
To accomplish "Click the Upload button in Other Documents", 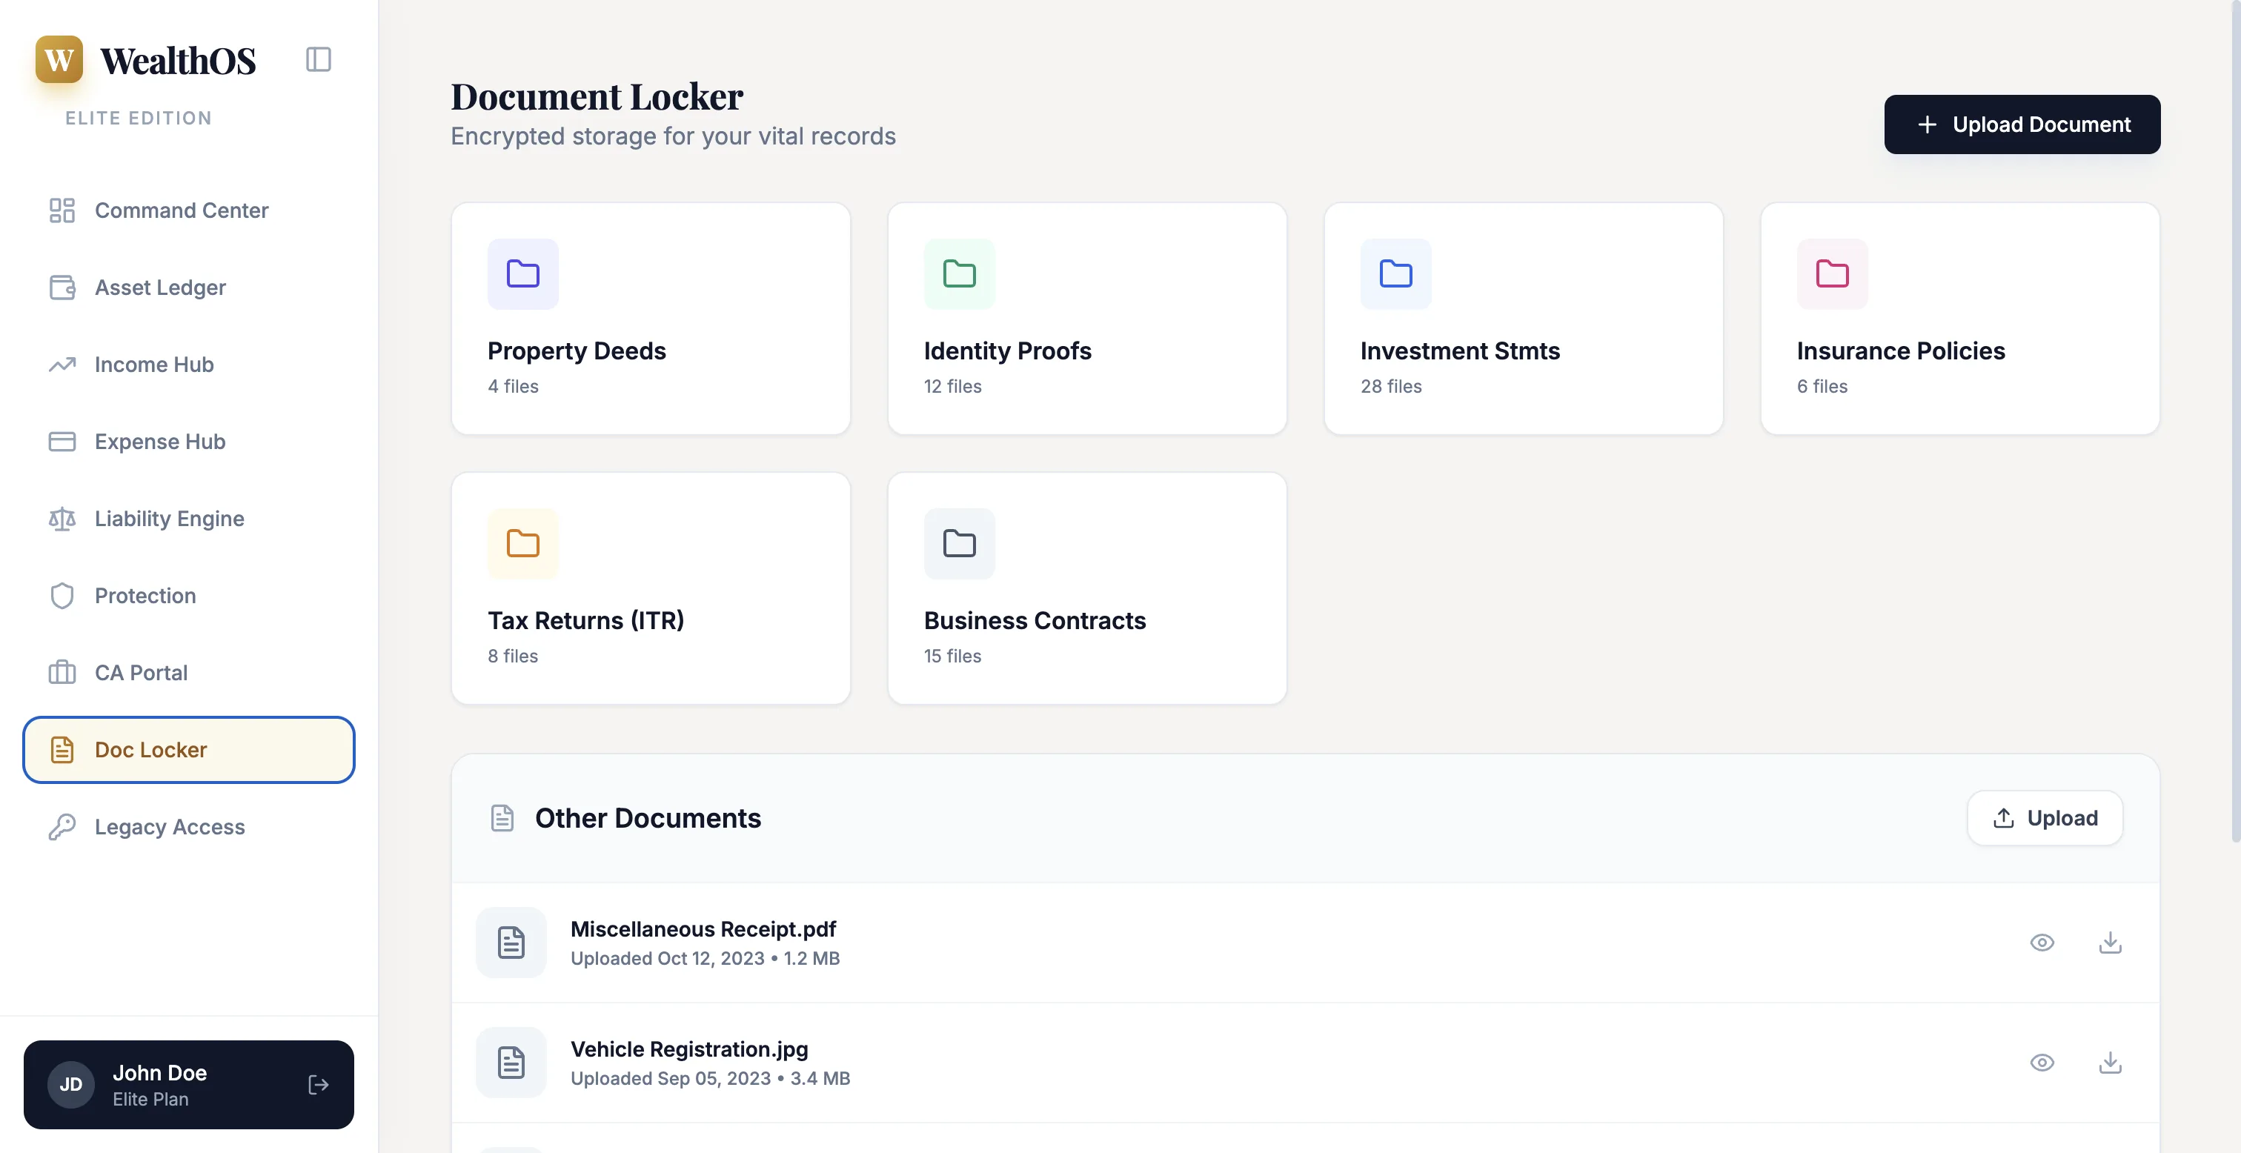I will point(2045,818).
